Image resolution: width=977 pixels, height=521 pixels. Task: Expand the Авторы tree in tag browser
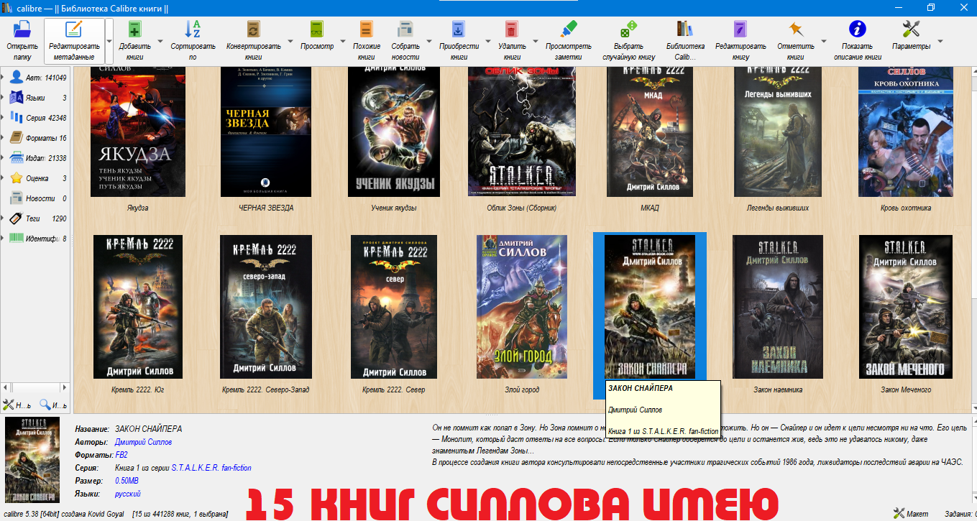[x=3, y=78]
